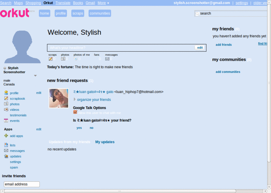Open the More dropdown in top bar

click(x=103, y=3)
